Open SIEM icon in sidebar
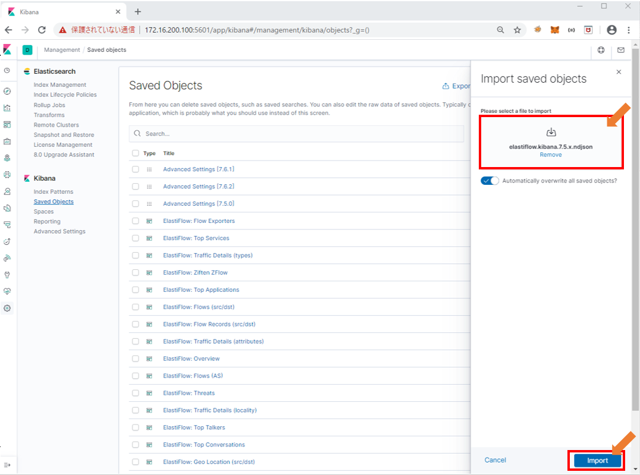 click(7, 259)
